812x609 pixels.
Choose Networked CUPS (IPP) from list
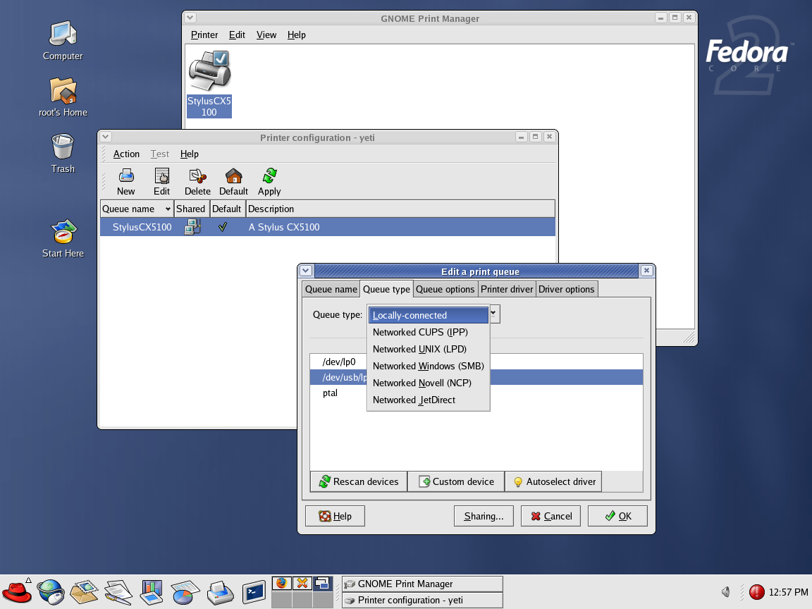click(420, 332)
